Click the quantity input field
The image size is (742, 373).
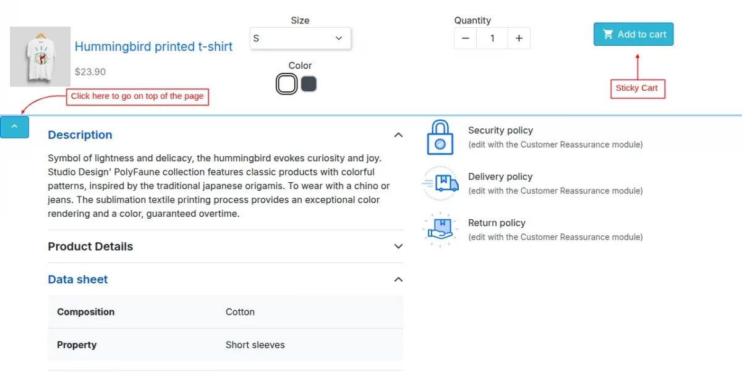click(x=492, y=38)
